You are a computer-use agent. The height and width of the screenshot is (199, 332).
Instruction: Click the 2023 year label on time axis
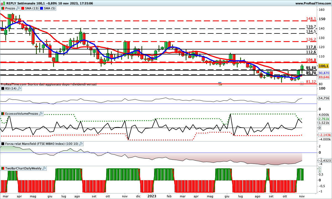(152, 196)
